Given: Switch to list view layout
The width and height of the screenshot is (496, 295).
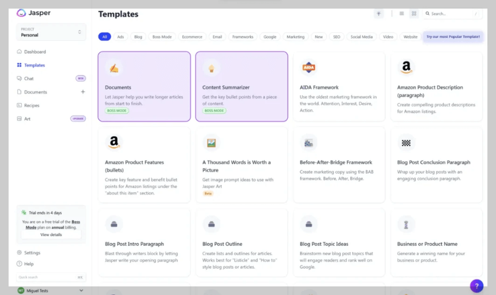Looking at the screenshot, I should click(401, 14).
